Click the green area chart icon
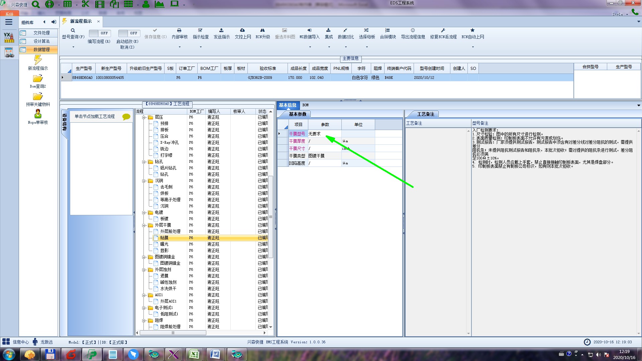Viewport: 642px width, 361px height. point(159,4)
